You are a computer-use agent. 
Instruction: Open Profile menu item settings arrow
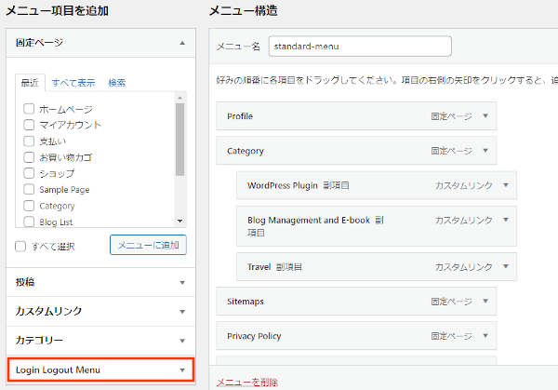485,115
